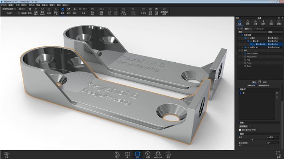Open the Cloud library icon
Image resolution: width=284 pixels, height=159 pixels.
(6, 154)
